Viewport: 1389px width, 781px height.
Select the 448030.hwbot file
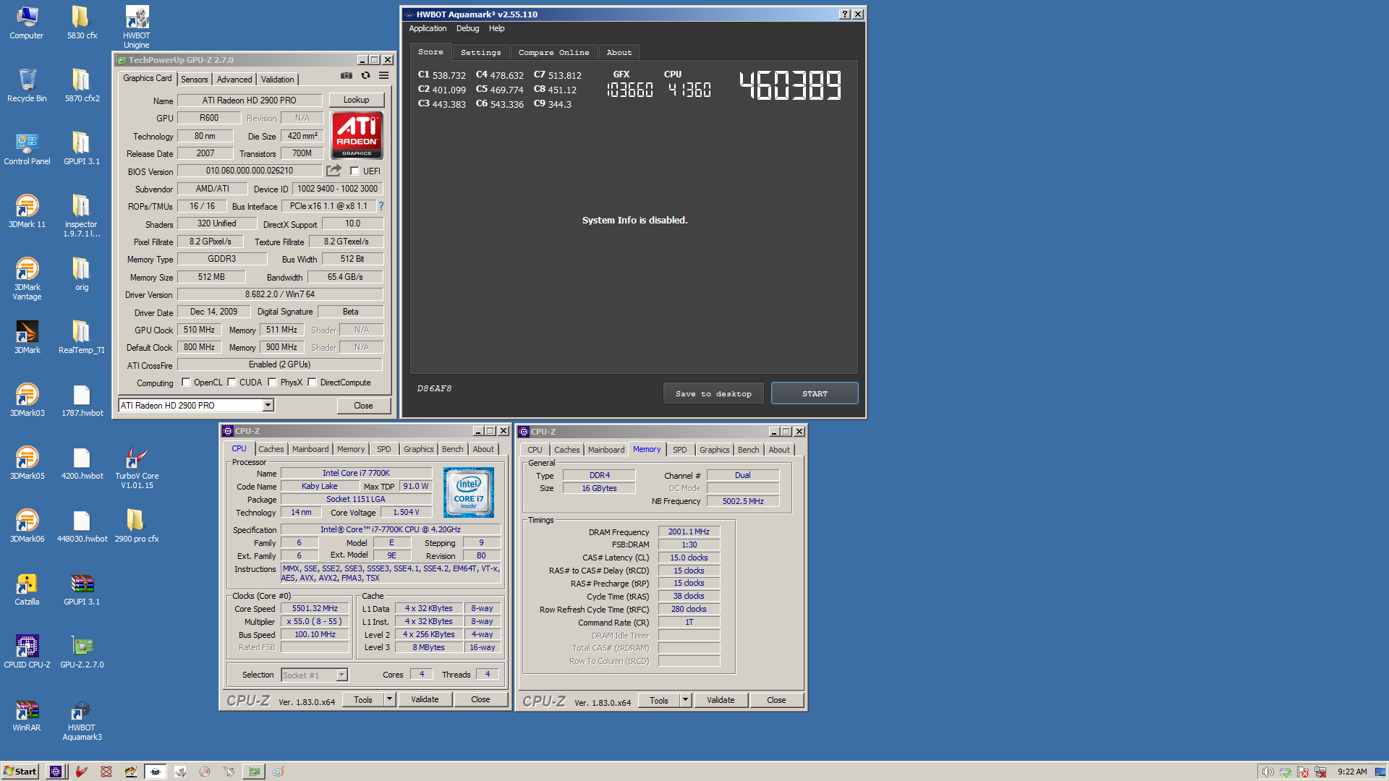82,526
